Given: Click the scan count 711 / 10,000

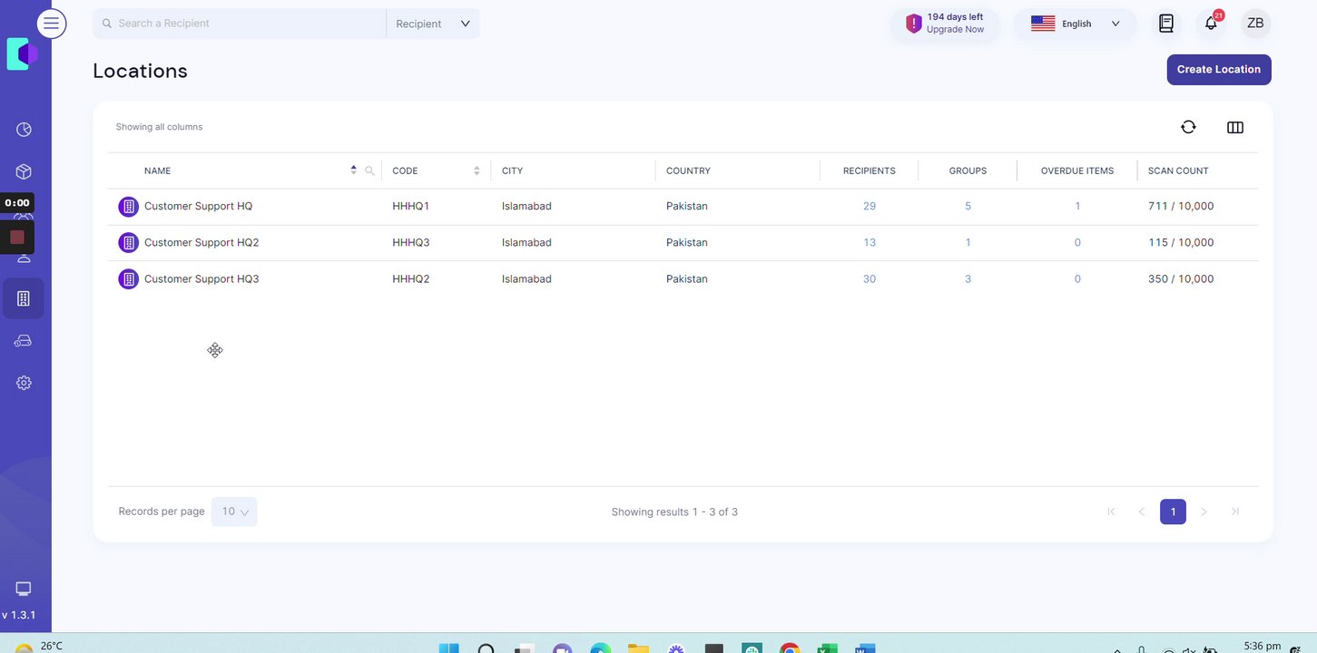Looking at the screenshot, I should pos(1181,207).
